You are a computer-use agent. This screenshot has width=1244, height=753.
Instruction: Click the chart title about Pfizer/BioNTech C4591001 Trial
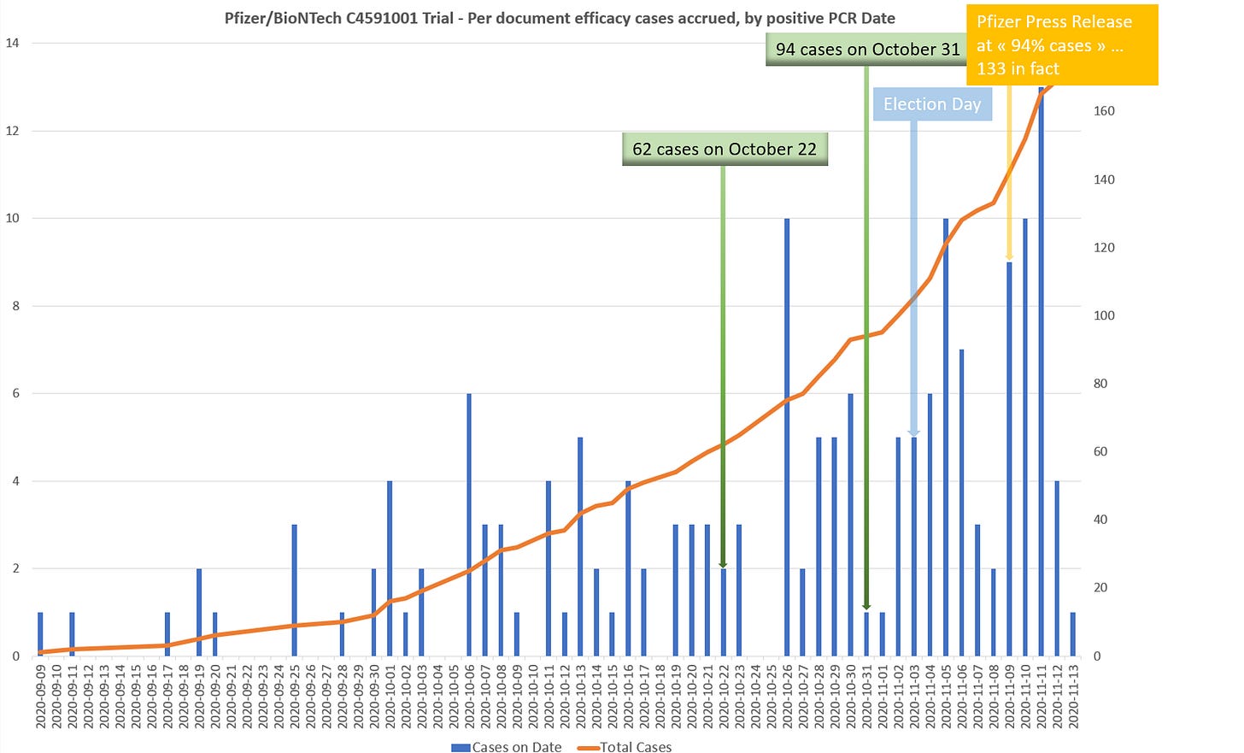[x=560, y=18]
